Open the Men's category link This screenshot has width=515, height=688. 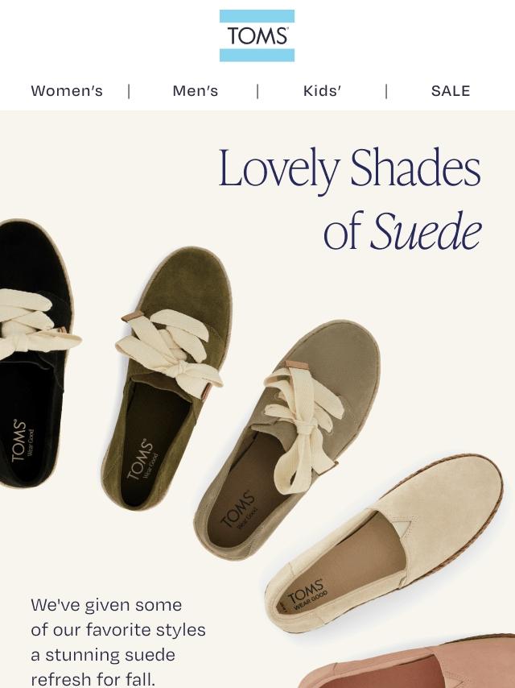pos(195,91)
